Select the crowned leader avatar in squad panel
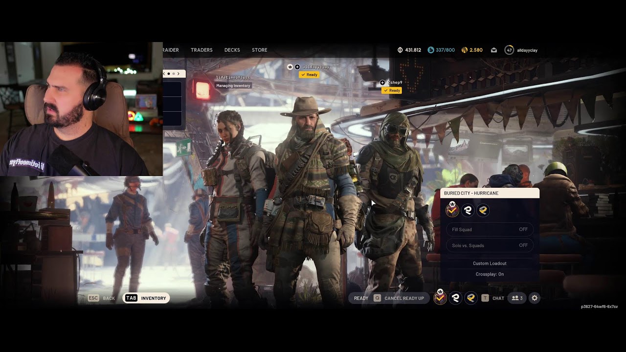 pos(452,210)
